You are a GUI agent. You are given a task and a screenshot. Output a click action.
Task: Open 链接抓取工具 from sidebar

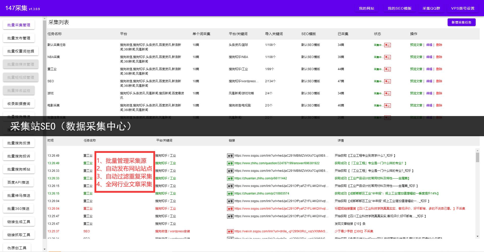click(x=19, y=235)
